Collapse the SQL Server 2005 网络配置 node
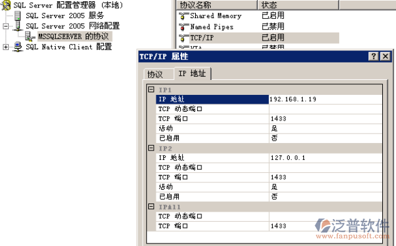The width and height of the screenshot is (396, 246). (x=6, y=26)
